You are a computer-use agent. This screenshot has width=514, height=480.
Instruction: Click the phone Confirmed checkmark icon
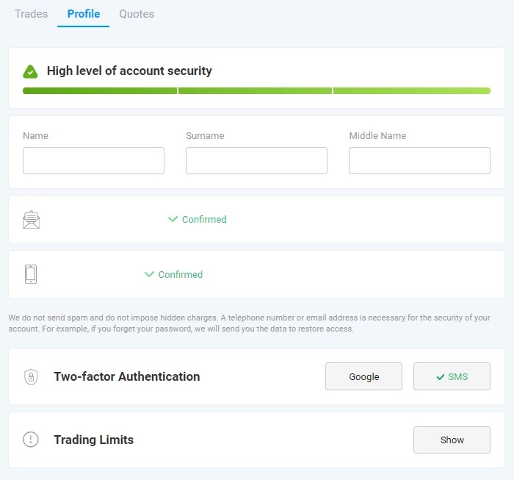click(150, 274)
